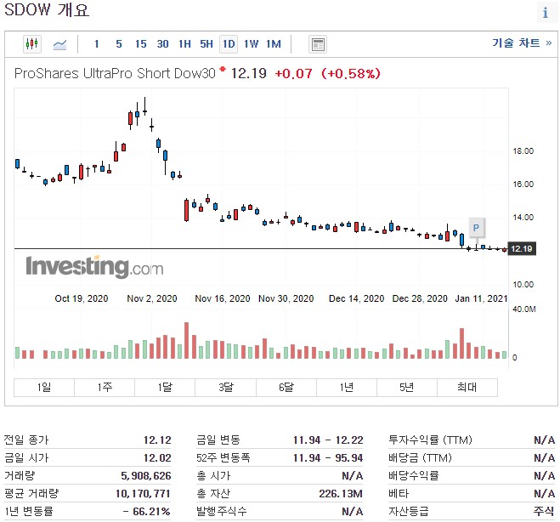Click the 투자수익률 (TTM) label

(x=430, y=440)
